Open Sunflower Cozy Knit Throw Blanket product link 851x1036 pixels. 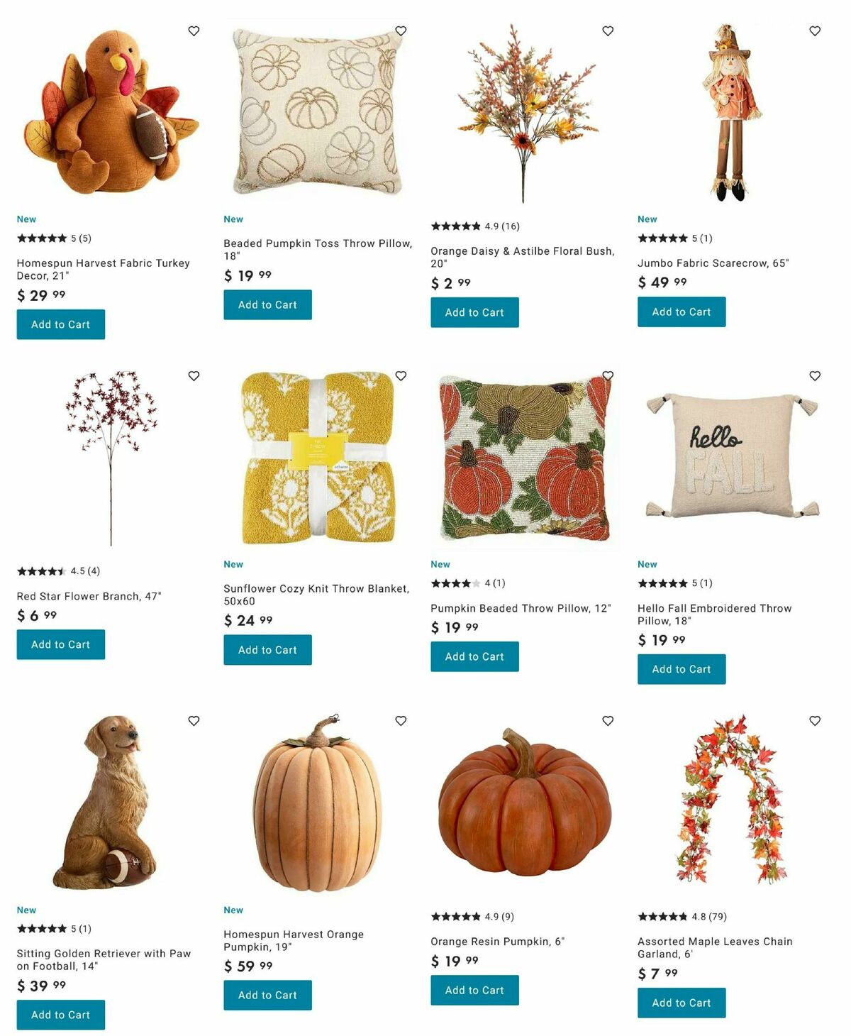316,595
